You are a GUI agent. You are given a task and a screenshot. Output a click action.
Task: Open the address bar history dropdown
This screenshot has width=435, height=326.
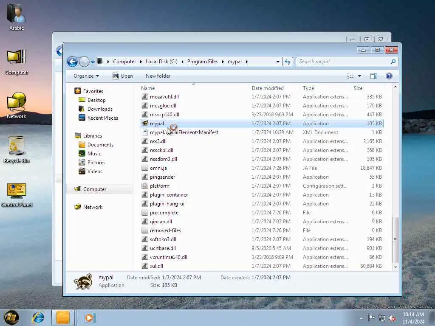[278, 62]
